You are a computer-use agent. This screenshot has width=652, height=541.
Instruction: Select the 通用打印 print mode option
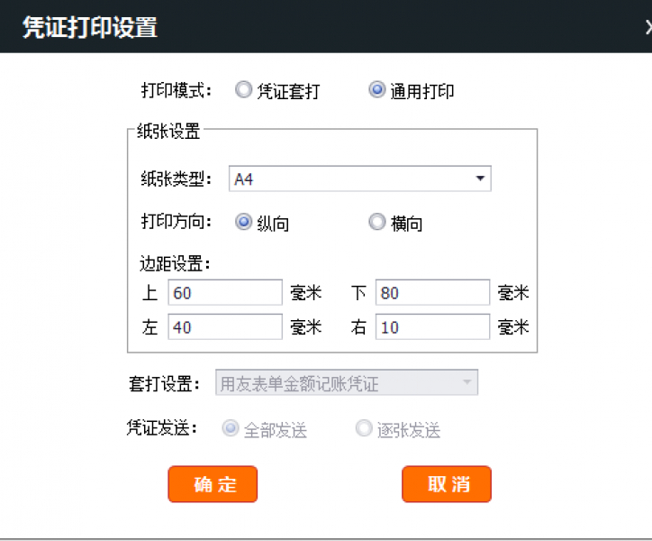tap(377, 90)
